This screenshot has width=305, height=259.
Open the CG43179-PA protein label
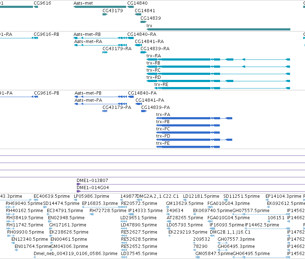[117, 107]
